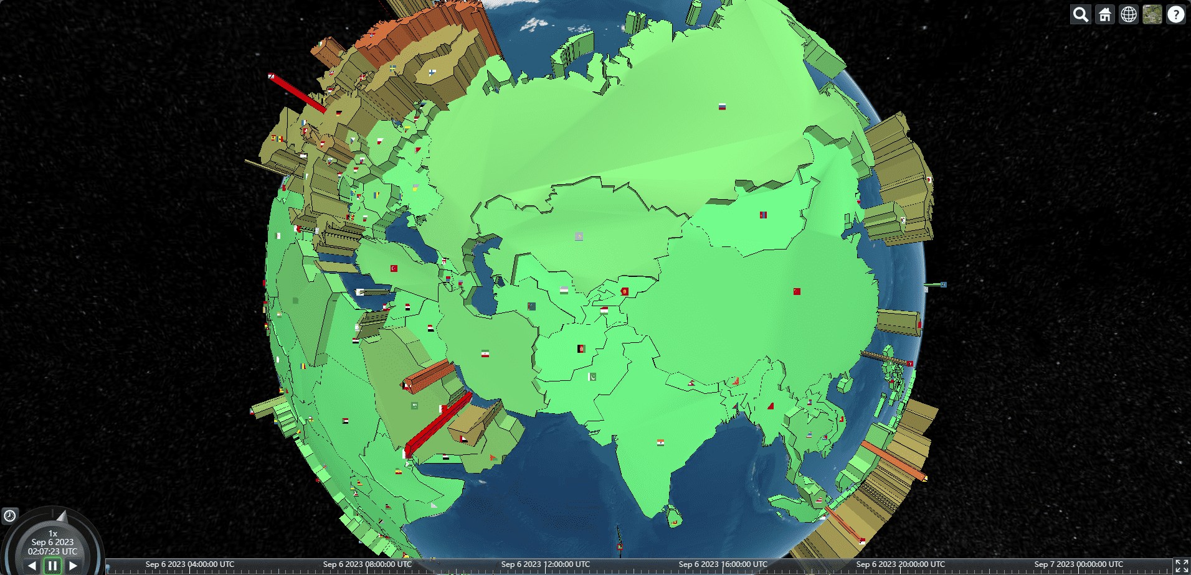The width and height of the screenshot is (1191, 575).
Task: Click the Home view button
Action: [x=1105, y=14]
